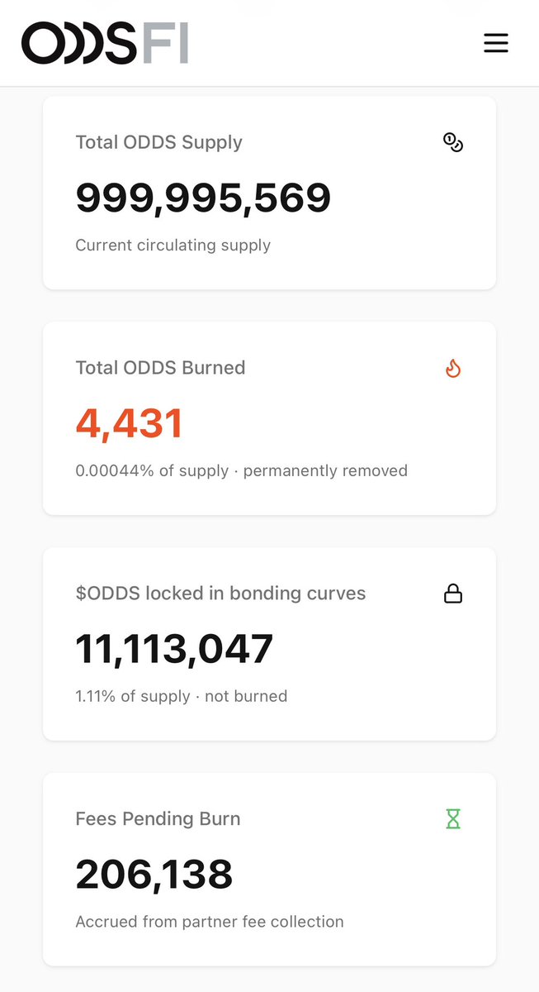Click Accrued from partner fee collection text

pos(210,922)
